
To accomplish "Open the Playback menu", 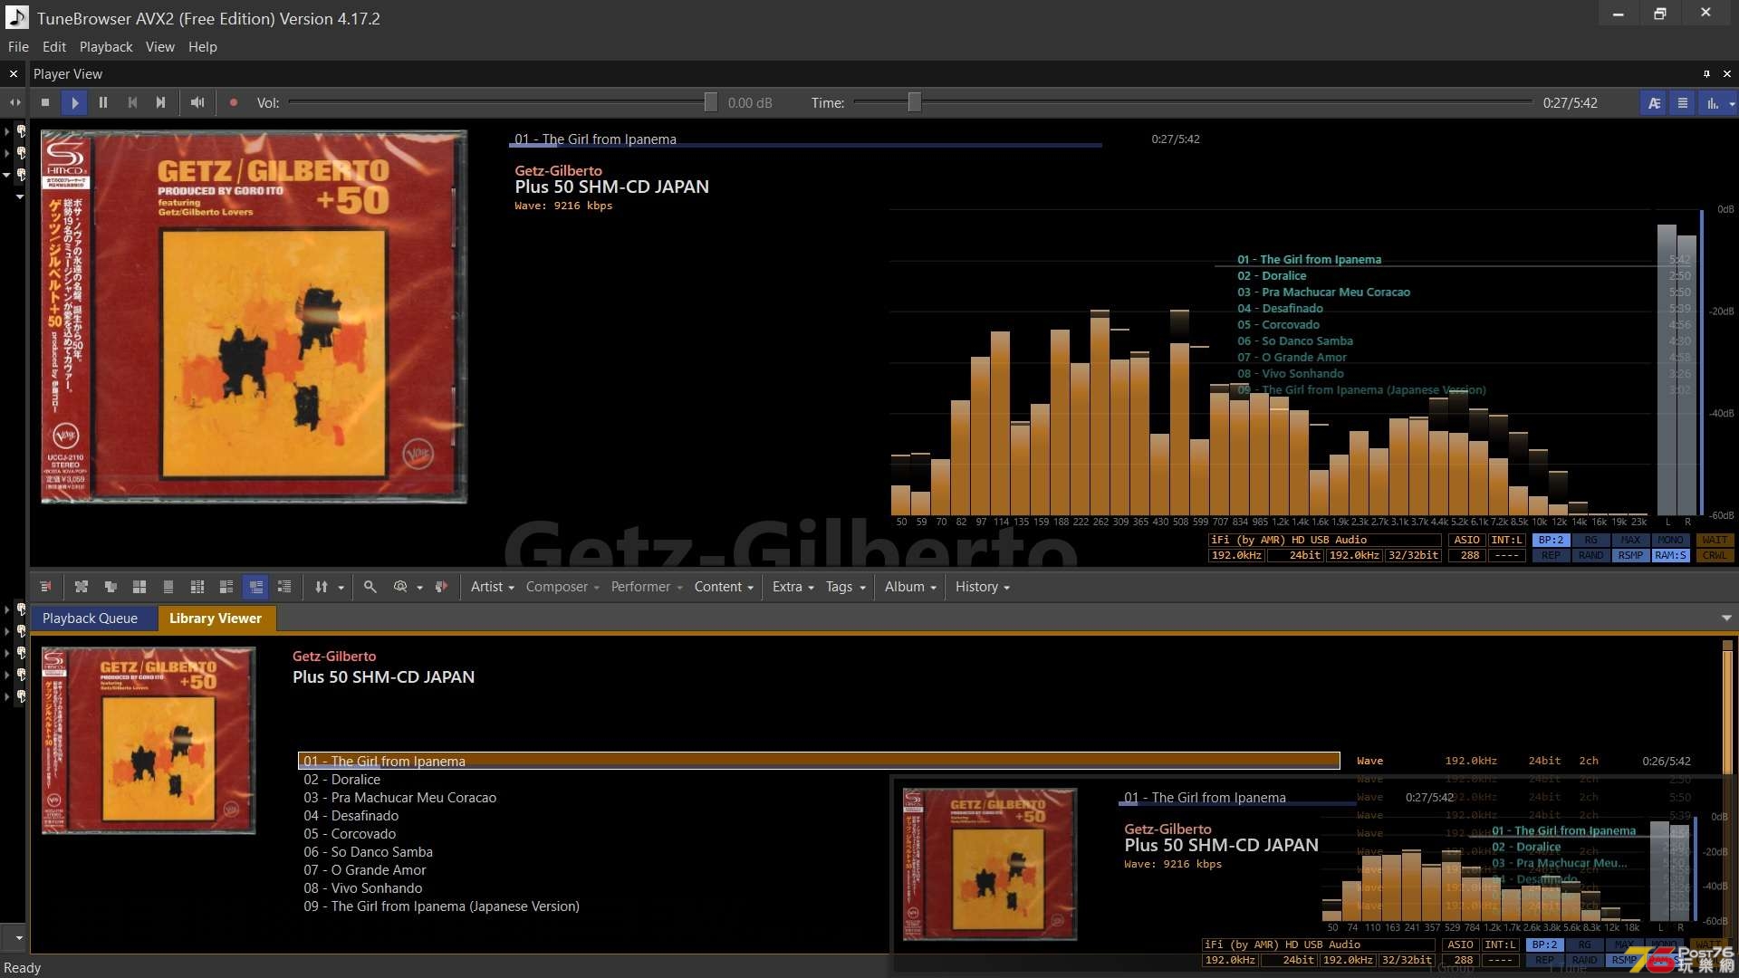I will click(x=106, y=47).
